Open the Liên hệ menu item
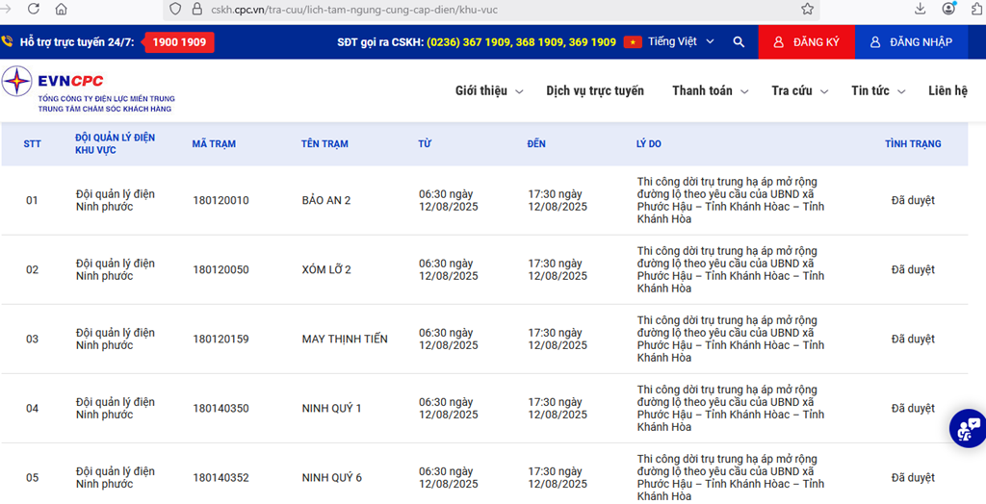The height and width of the screenshot is (504, 986). pos(947,91)
